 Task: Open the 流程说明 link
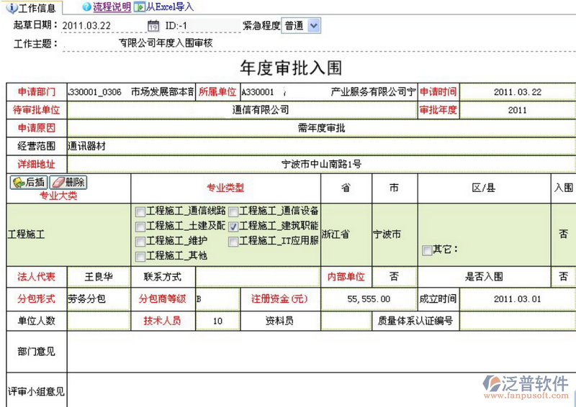[x=112, y=7]
